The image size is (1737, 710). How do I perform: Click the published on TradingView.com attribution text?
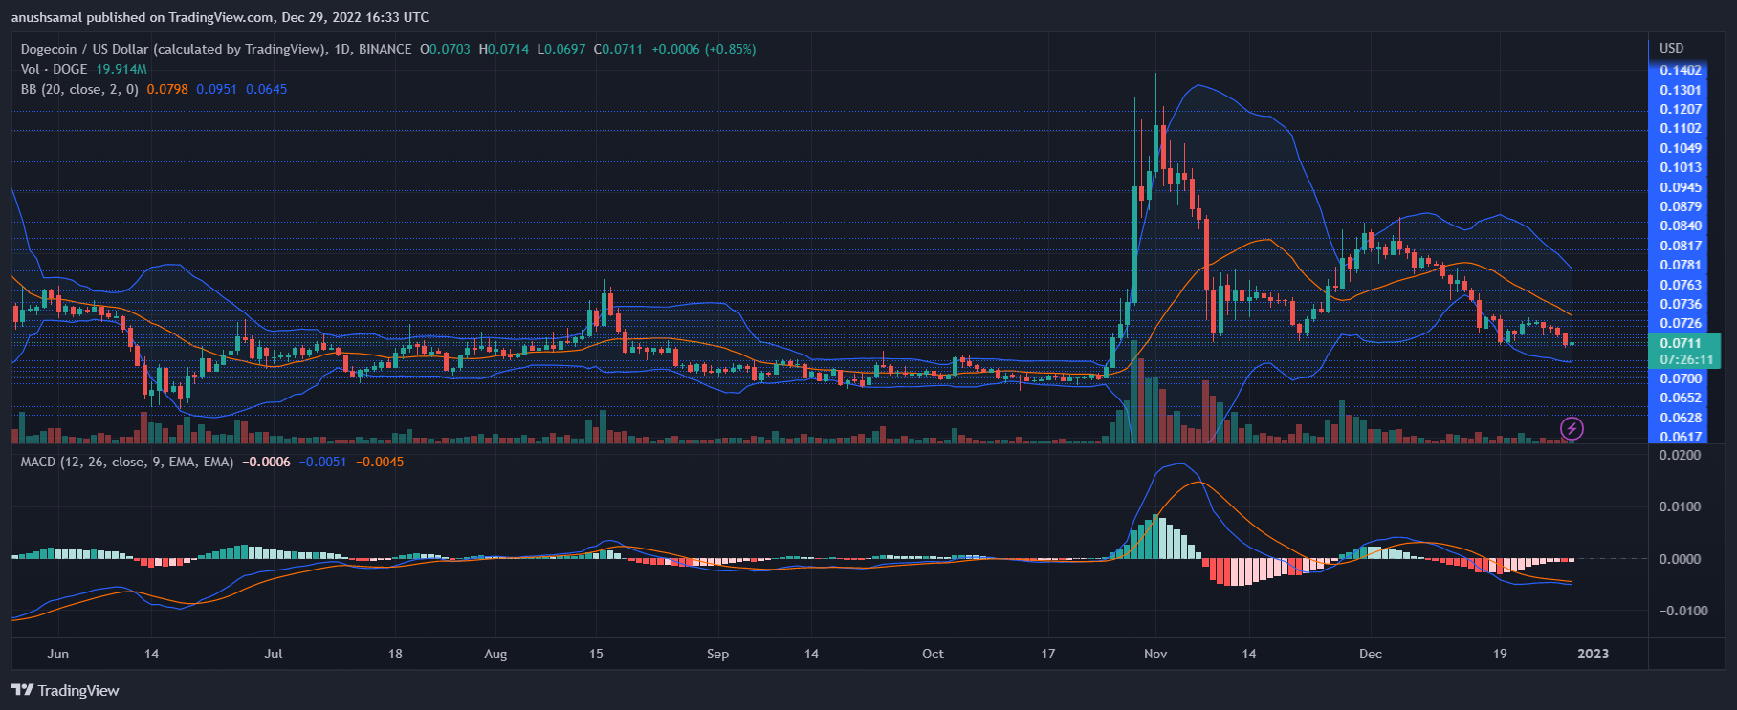pos(220,17)
